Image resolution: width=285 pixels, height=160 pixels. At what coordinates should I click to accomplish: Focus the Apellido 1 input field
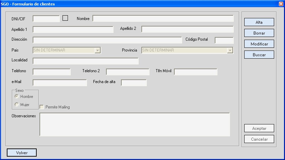(73, 29)
